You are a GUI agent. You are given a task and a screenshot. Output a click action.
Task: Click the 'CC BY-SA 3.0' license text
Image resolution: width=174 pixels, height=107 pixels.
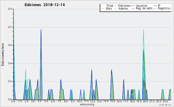(165, 105)
